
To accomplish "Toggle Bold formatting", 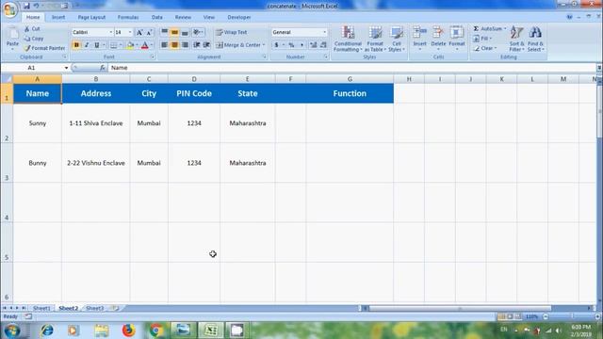I will click(x=76, y=45).
